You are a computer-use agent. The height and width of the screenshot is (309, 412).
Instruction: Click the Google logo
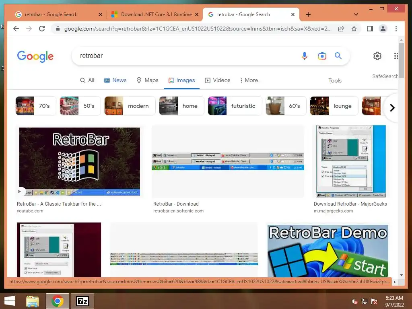coord(35,56)
